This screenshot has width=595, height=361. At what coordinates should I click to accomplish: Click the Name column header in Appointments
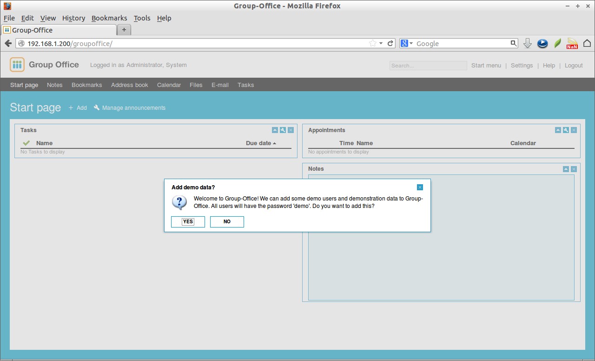click(x=365, y=143)
